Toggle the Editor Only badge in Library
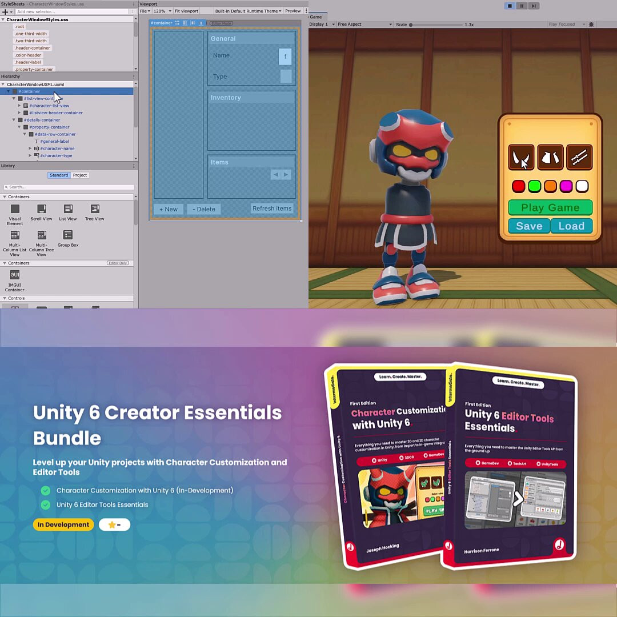 pos(118,263)
